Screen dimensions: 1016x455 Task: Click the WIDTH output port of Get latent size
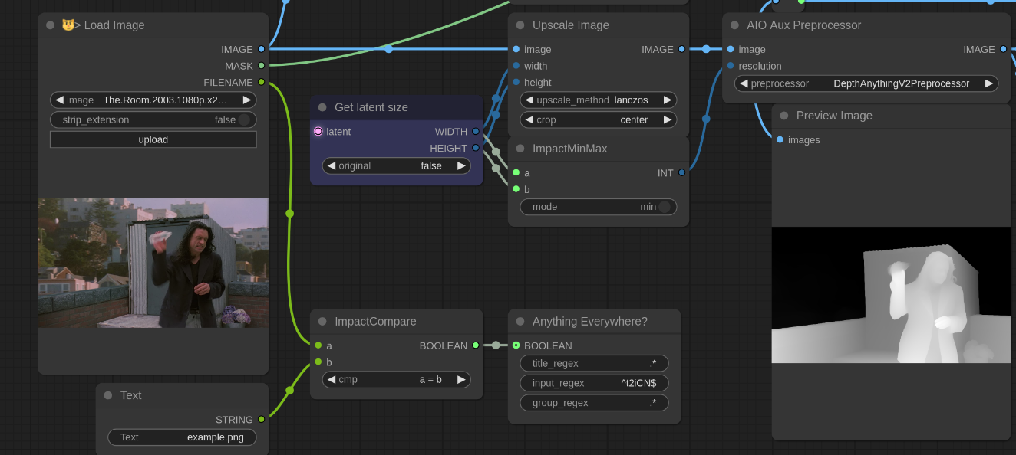[476, 132]
